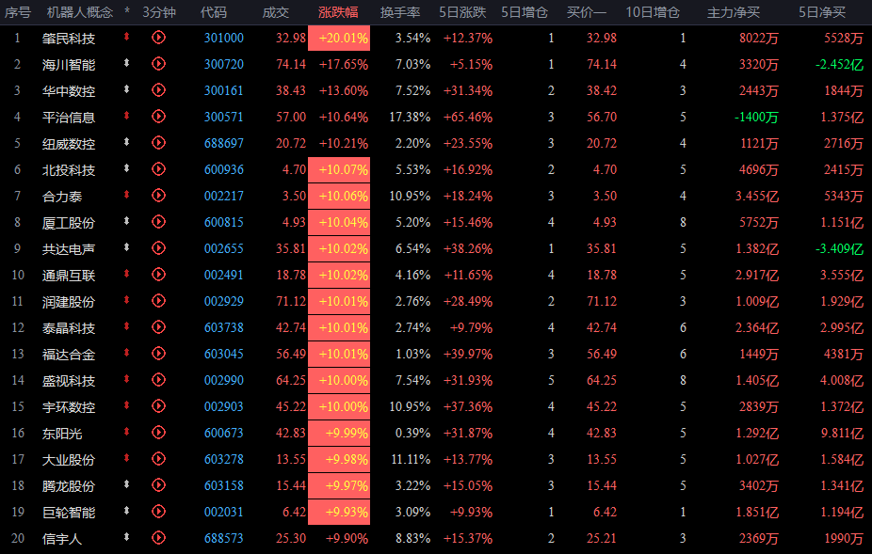Click the marker icon beside 信宇人
The width and height of the screenshot is (872, 554).
point(127,537)
